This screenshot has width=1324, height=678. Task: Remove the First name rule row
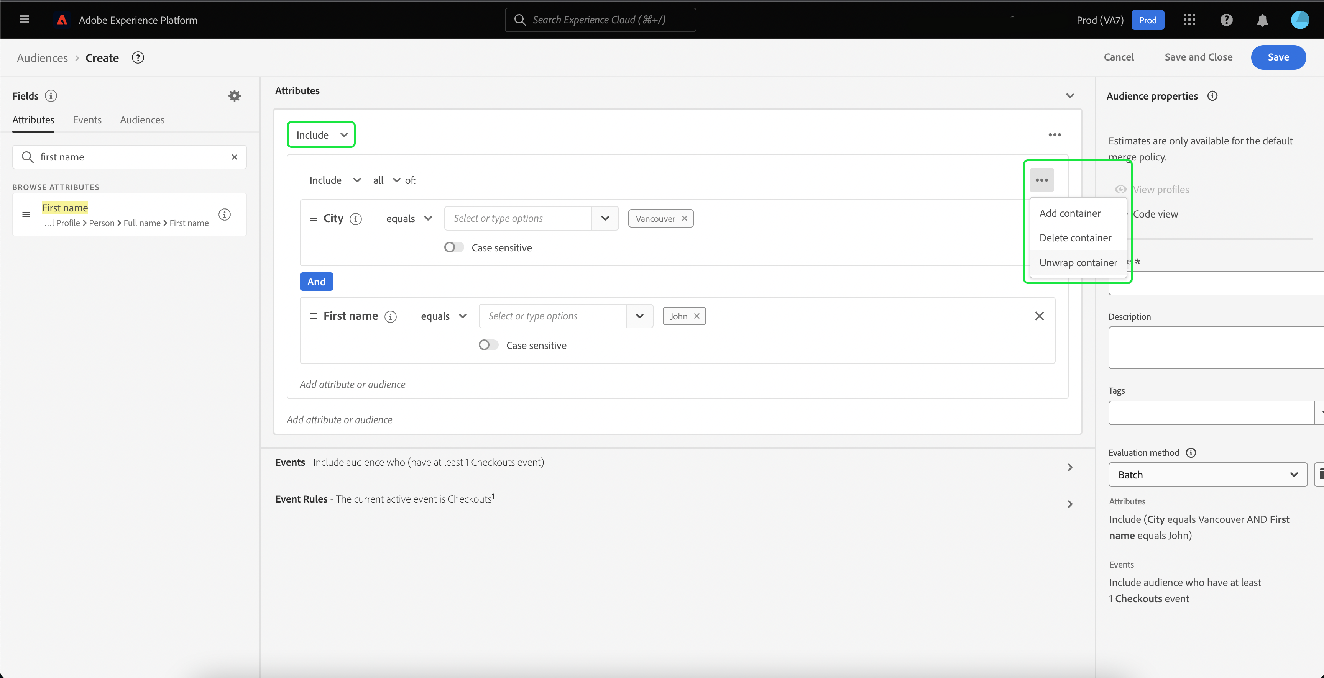[1039, 316]
